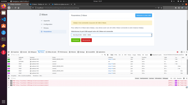Viewport: 188px width, 105px height.
Task: Expand the third POST zwave/connect console error
Action: [x=9, y=85]
